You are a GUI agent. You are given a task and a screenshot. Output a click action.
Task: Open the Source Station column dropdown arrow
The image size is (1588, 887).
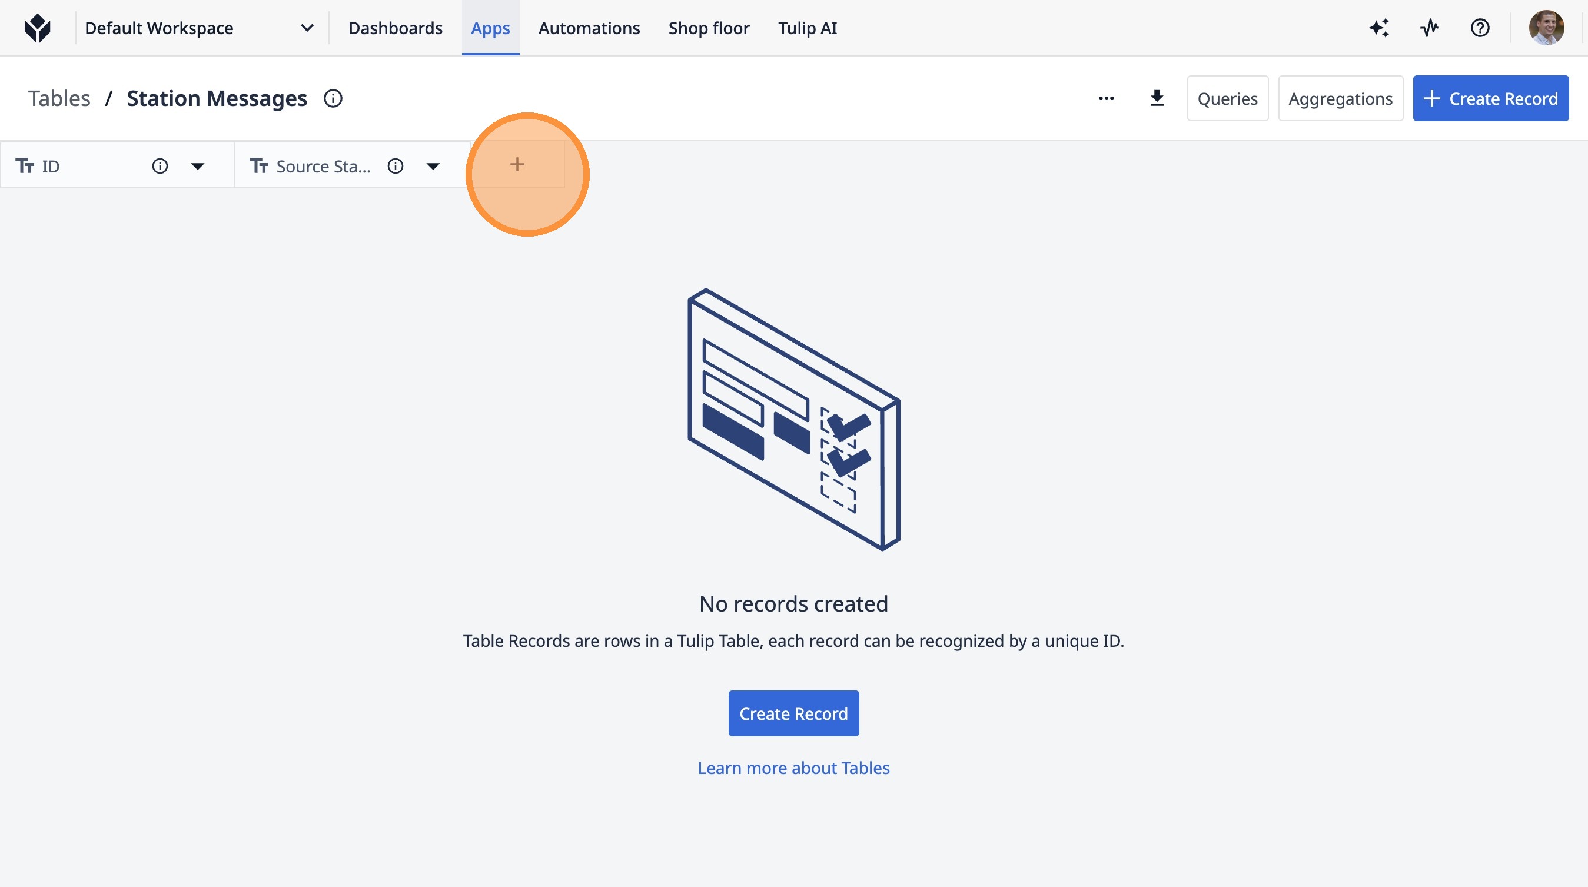(x=433, y=167)
